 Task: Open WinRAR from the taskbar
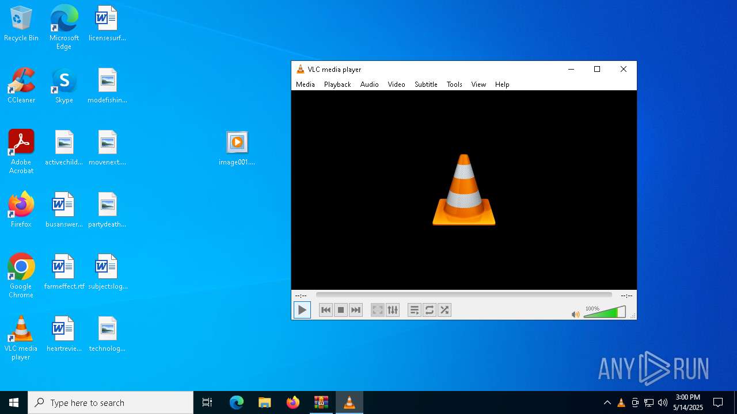point(321,402)
